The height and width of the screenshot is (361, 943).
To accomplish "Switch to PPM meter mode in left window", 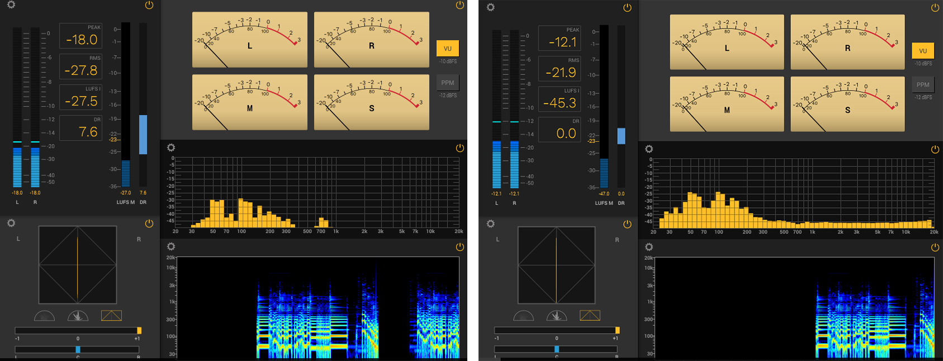I will click(447, 83).
